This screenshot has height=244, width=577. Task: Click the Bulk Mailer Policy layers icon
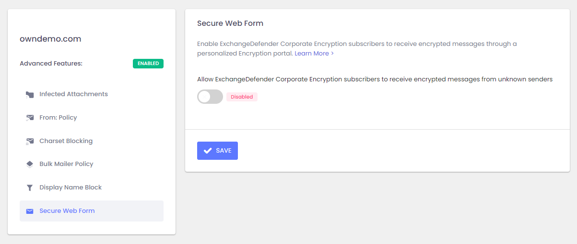click(x=30, y=164)
